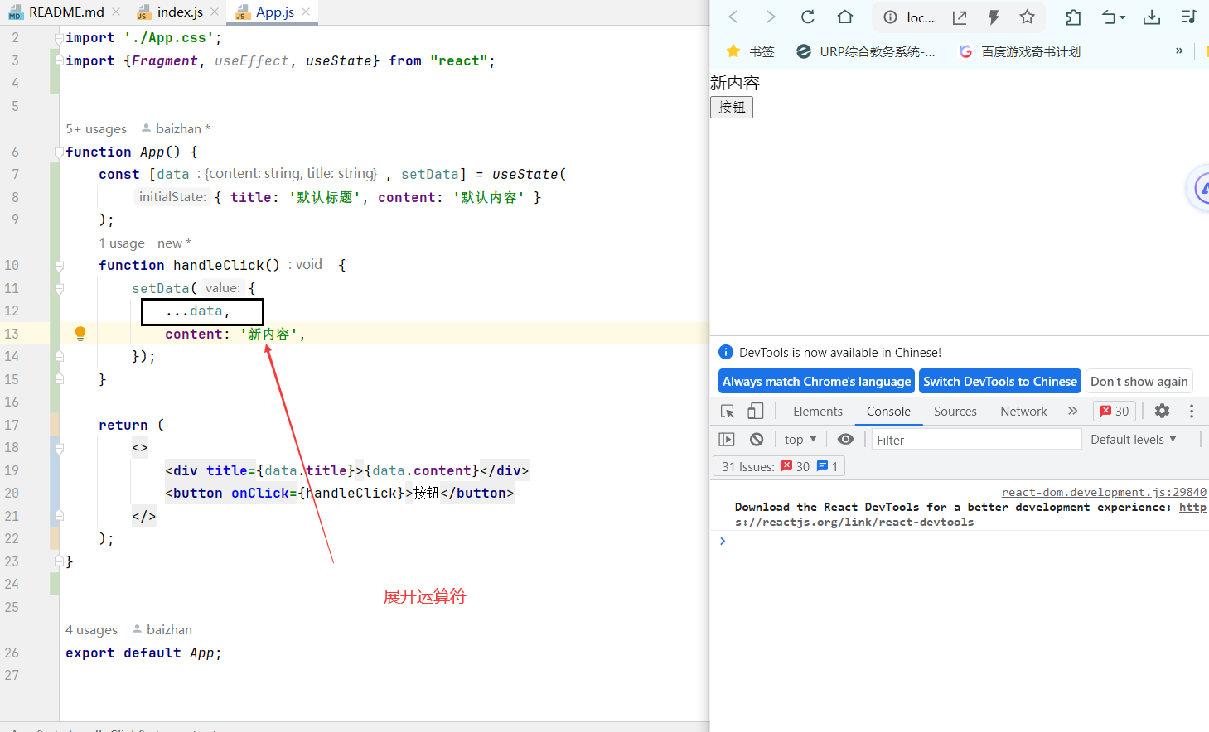This screenshot has height=732, width=1209.
Task: Click the eye live-expression icon
Action: click(x=845, y=440)
